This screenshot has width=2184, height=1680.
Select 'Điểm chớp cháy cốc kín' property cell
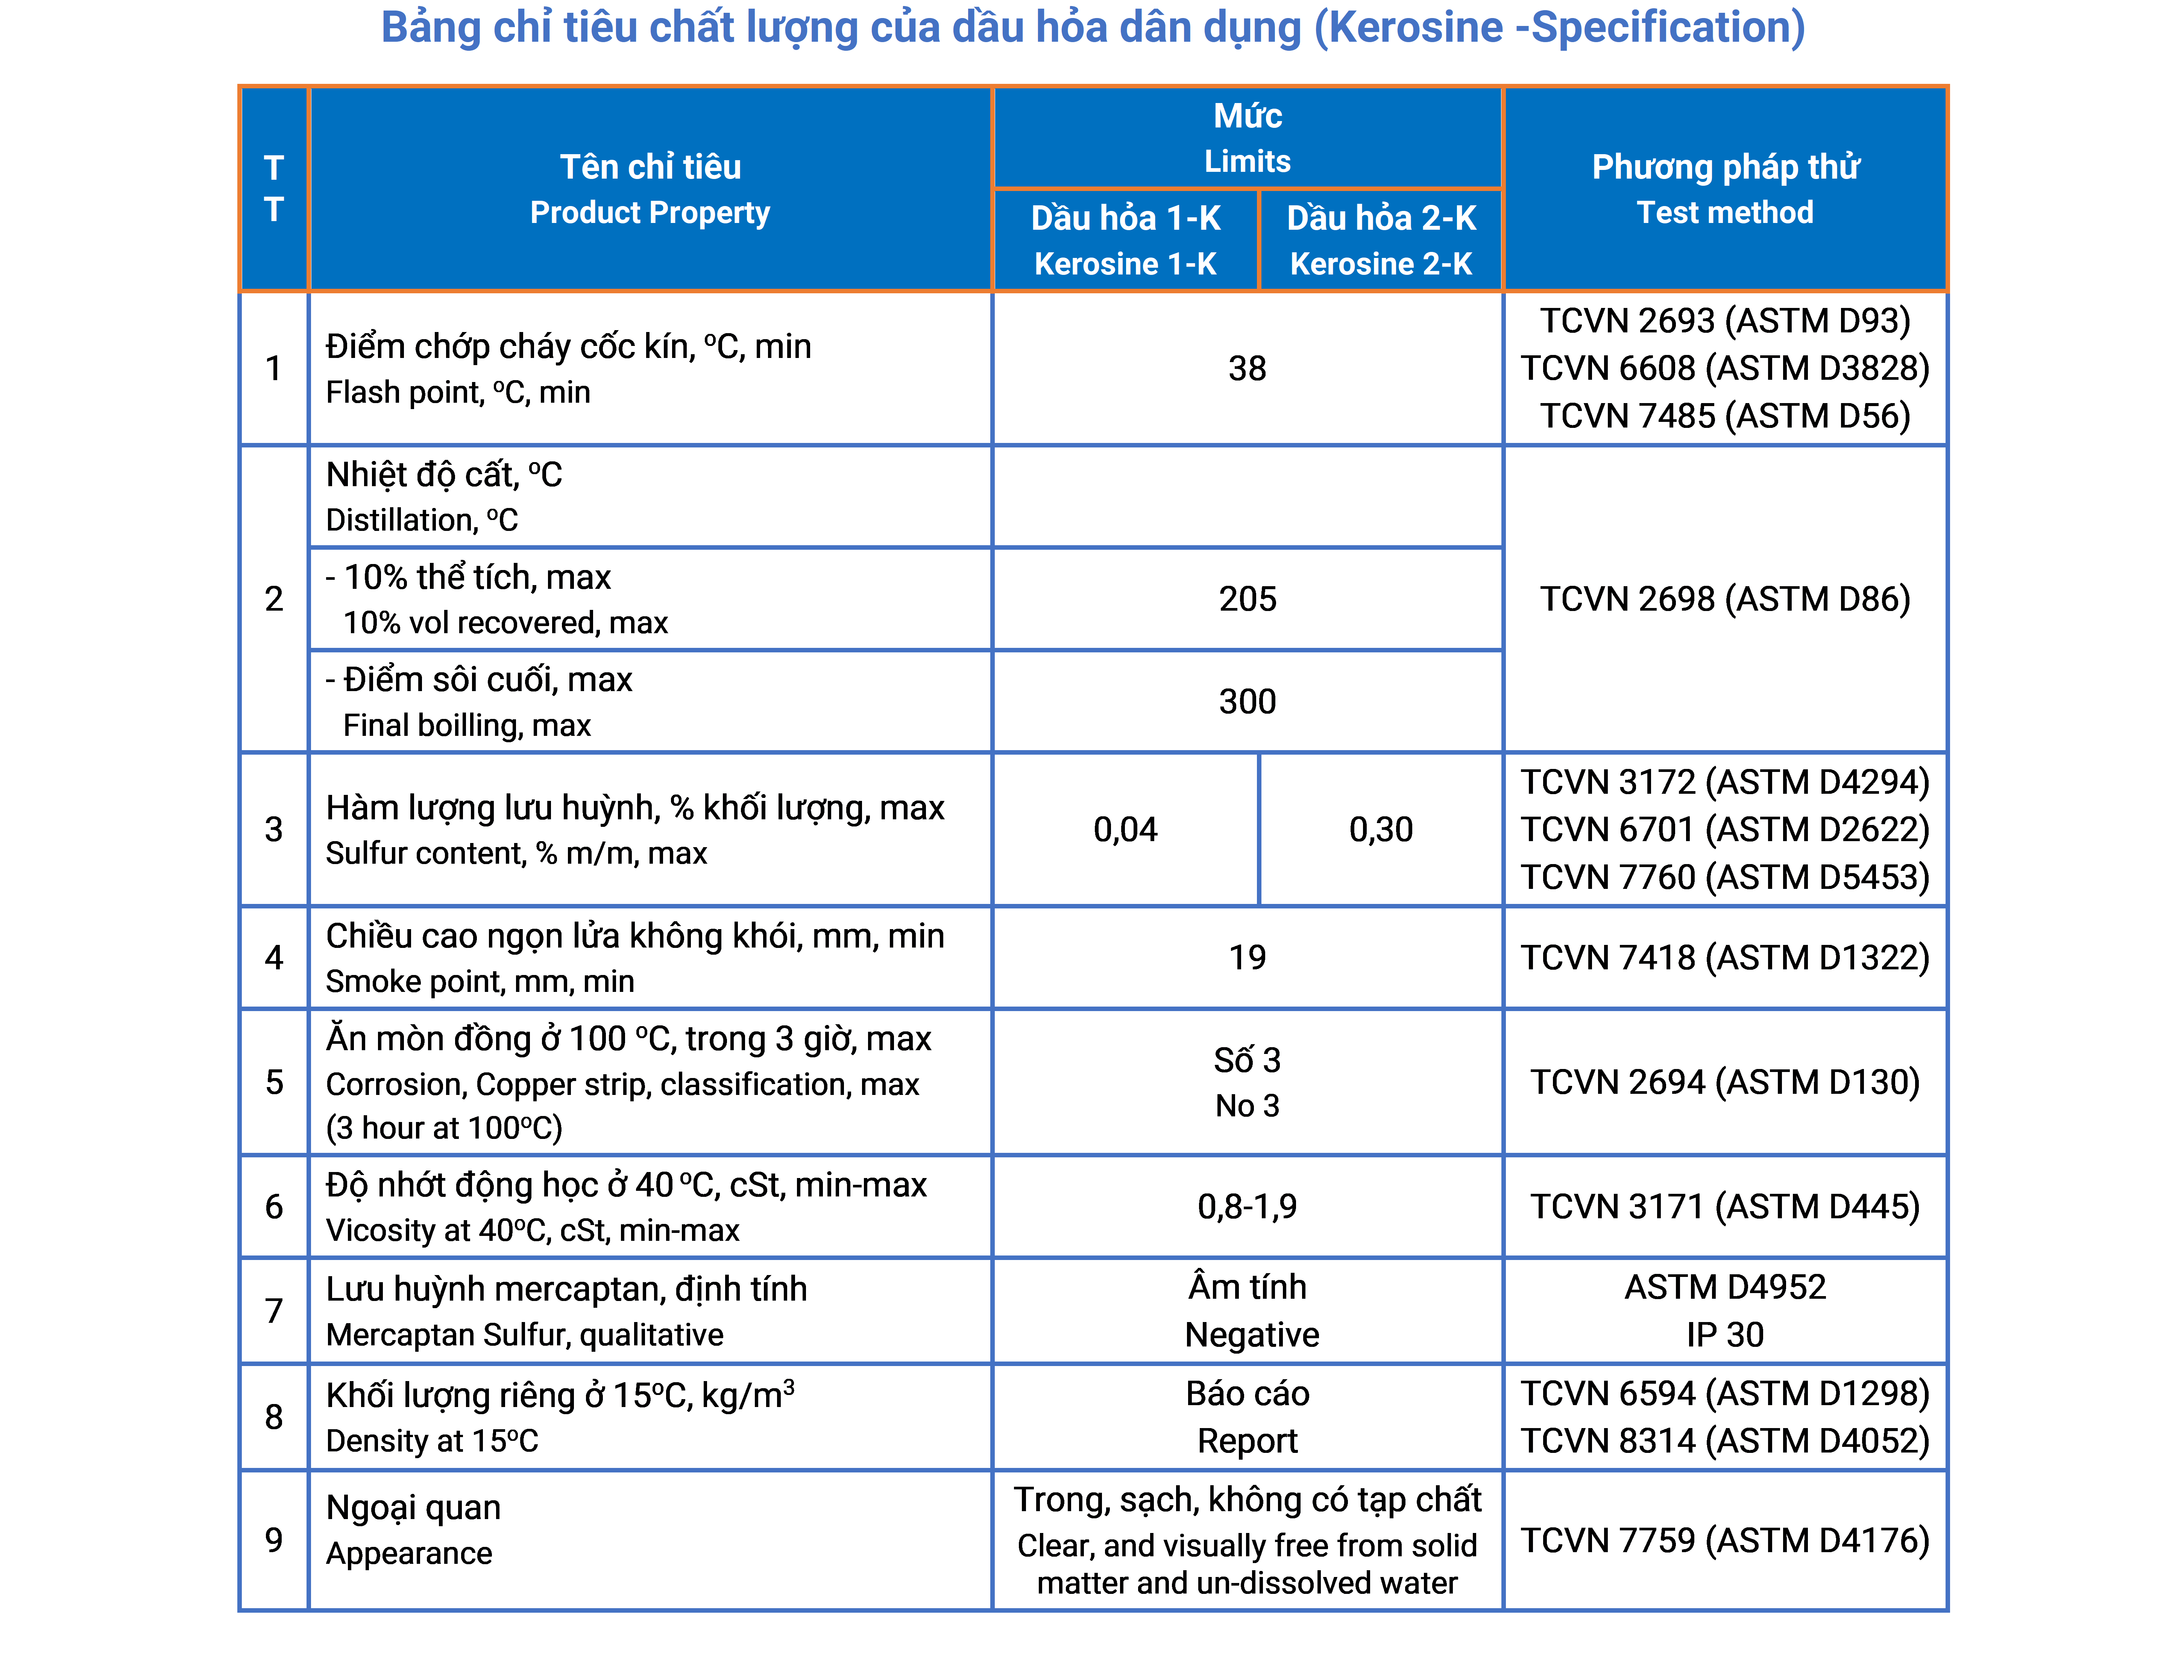point(650,369)
